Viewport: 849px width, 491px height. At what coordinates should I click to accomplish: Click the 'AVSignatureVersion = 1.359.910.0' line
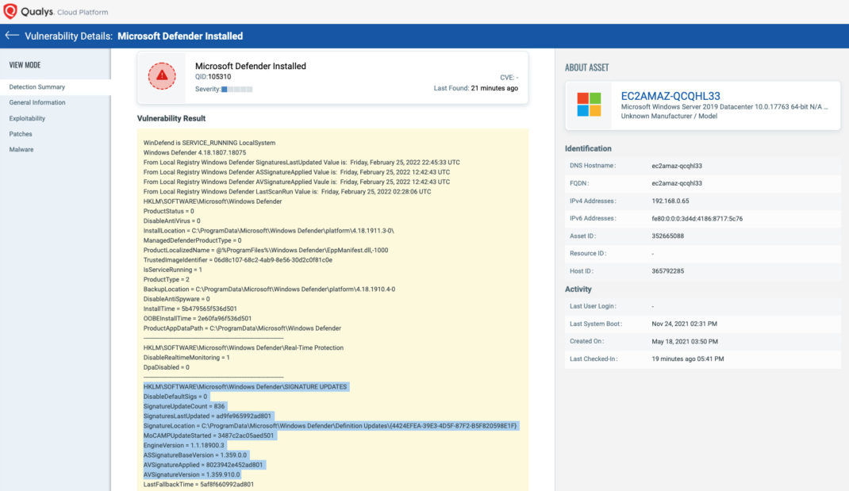pyautogui.click(x=192, y=474)
